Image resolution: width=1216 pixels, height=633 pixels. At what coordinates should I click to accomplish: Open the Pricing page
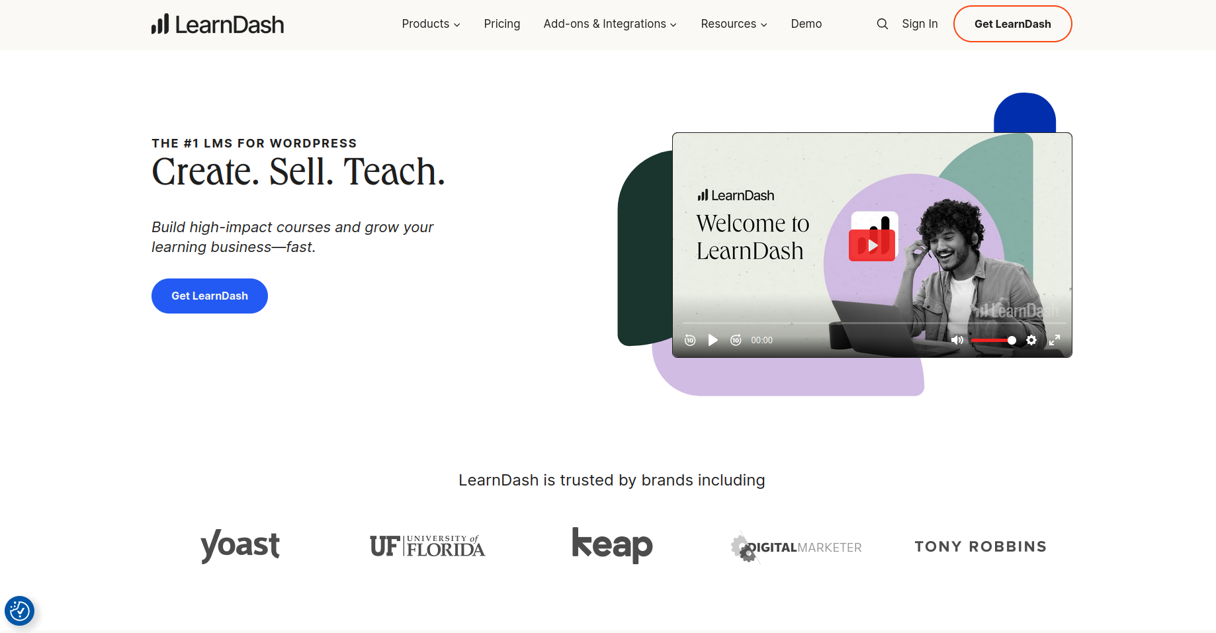point(502,24)
